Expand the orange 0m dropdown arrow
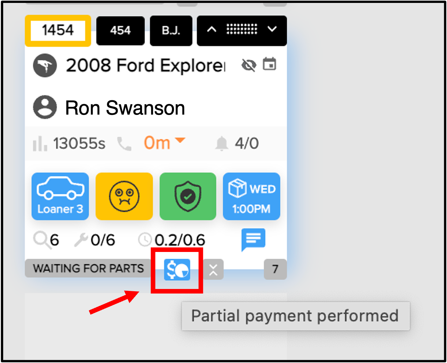The width and height of the screenshot is (447, 363). pos(180,140)
